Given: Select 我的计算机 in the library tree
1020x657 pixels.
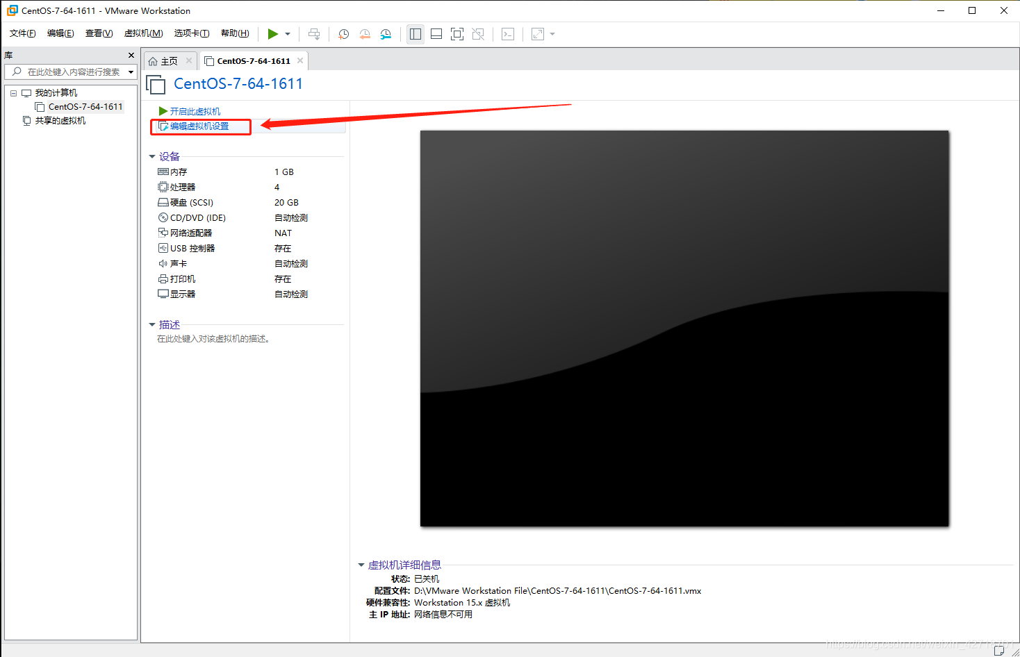Looking at the screenshot, I should click(x=56, y=93).
